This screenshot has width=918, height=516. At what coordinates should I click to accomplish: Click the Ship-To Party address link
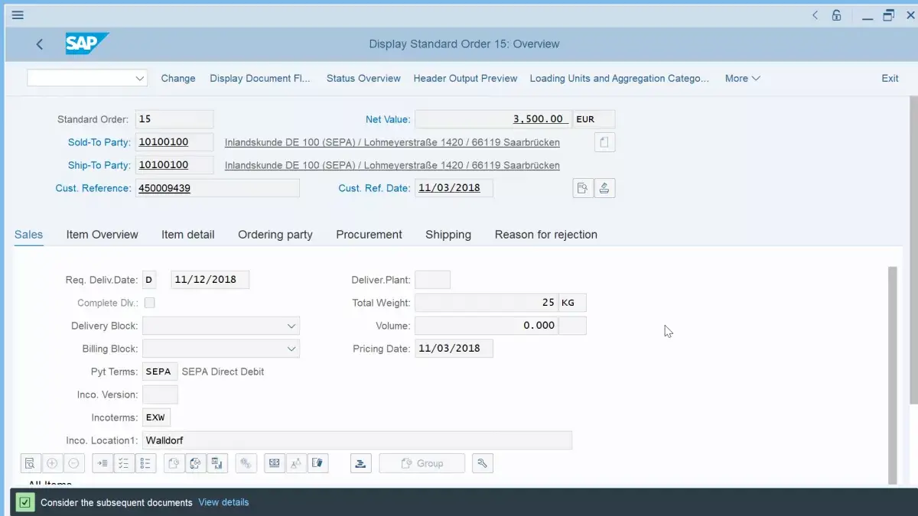(392, 165)
